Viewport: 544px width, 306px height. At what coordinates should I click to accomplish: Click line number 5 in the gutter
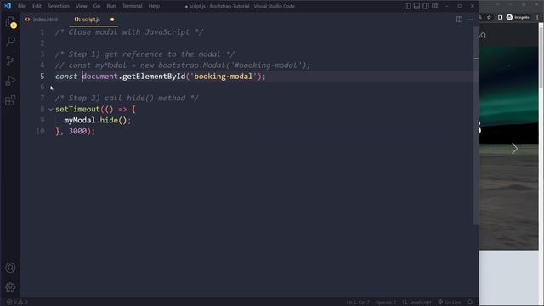[42, 76]
